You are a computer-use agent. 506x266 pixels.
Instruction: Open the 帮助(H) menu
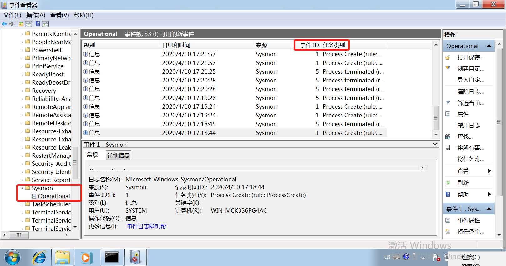[x=84, y=15]
